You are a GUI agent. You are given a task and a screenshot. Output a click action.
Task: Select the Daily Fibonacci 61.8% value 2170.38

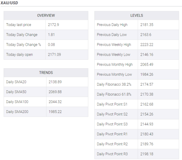147,94
